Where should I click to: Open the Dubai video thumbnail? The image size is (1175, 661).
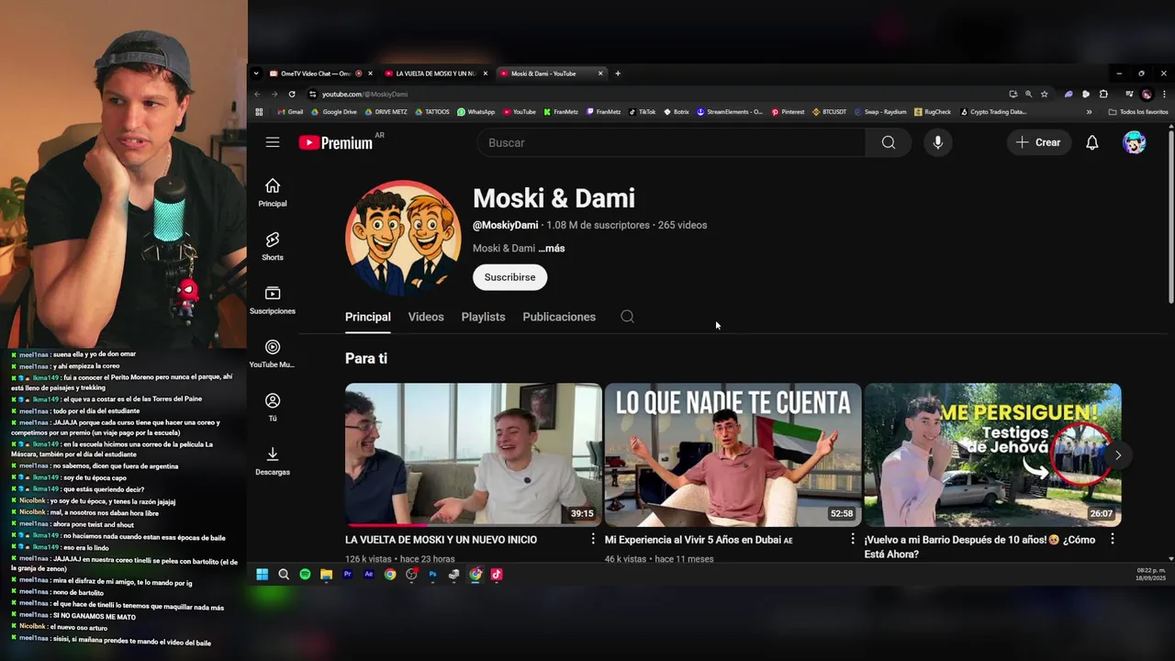(733, 454)
